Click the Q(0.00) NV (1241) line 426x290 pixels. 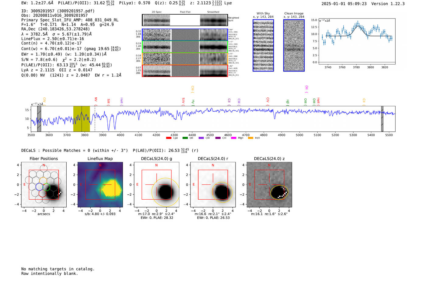[x=71, y=75]
